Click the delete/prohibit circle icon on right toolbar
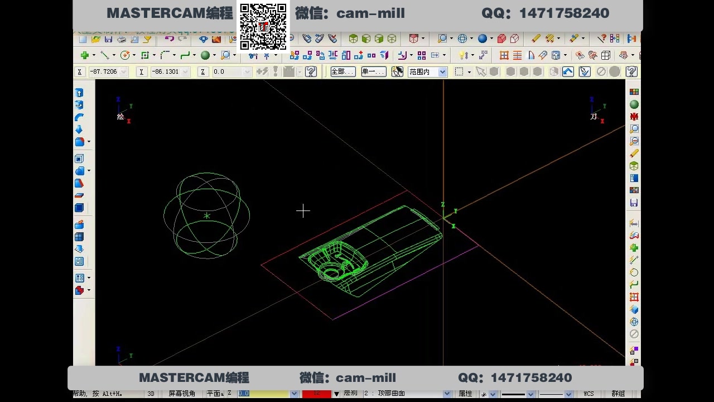Viewport: 714px width, 402px height. tap(634, 334)
